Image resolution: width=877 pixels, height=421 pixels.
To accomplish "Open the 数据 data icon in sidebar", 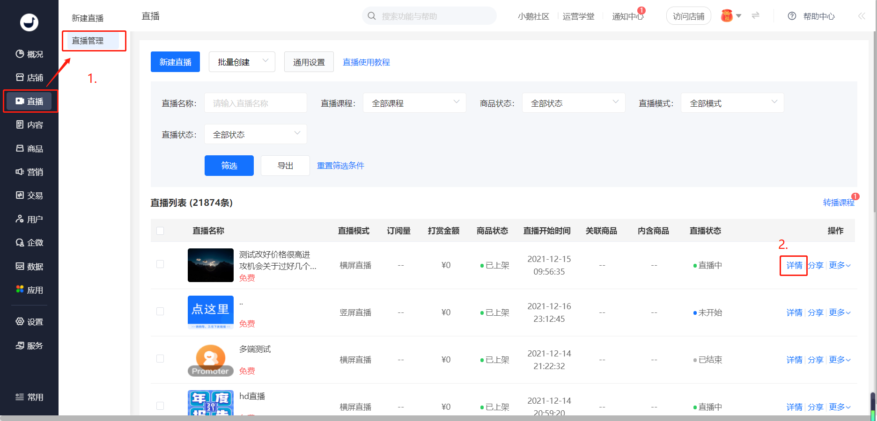I will tap(20, 267).
